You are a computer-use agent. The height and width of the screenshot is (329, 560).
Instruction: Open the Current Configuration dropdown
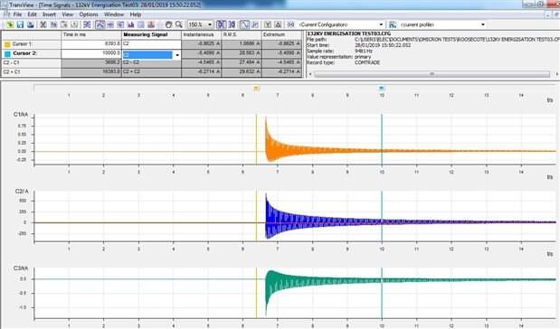381,24
